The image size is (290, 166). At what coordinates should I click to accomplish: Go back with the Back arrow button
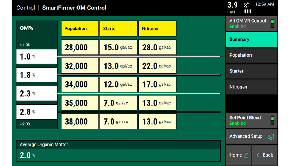265,155
